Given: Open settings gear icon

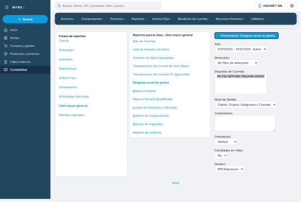Looking at the screenshot, I should coord(292,6).
